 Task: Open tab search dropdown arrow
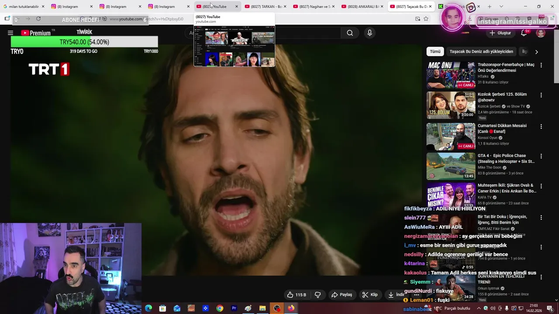pyautogui.click(x=501, y=7)
